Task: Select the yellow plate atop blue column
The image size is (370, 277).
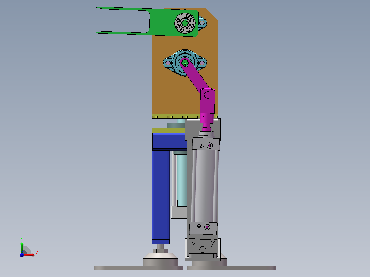Action: [168, 130]
